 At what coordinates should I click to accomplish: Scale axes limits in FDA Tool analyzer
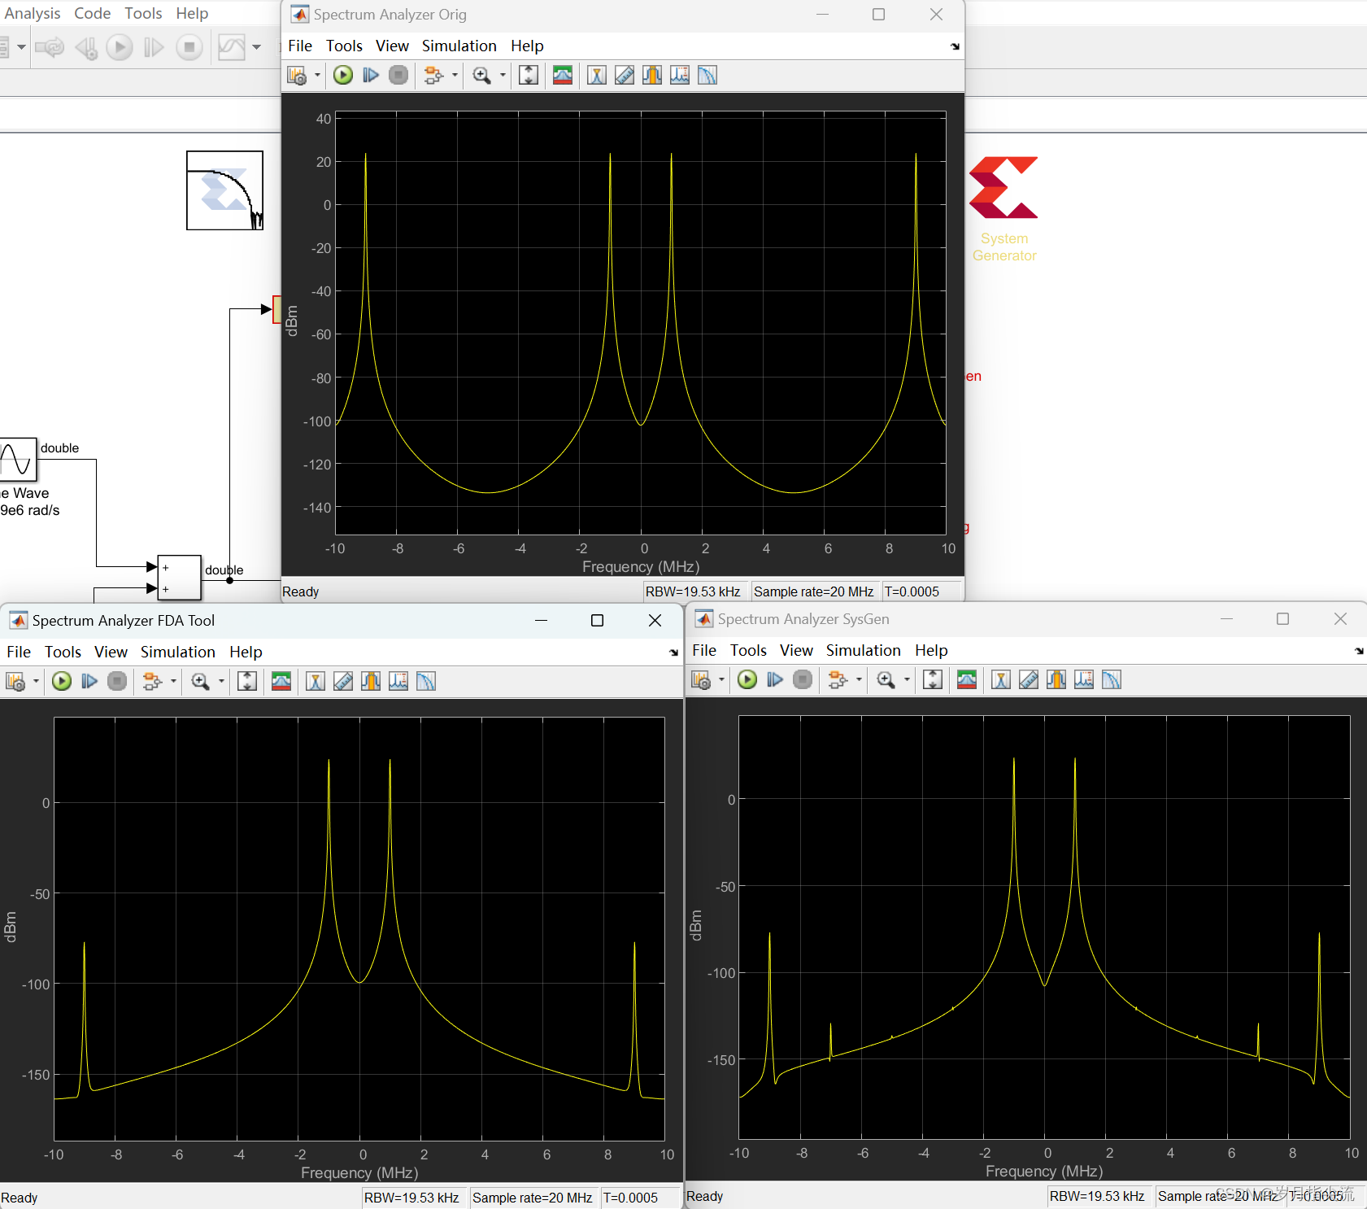pos(247,682)
